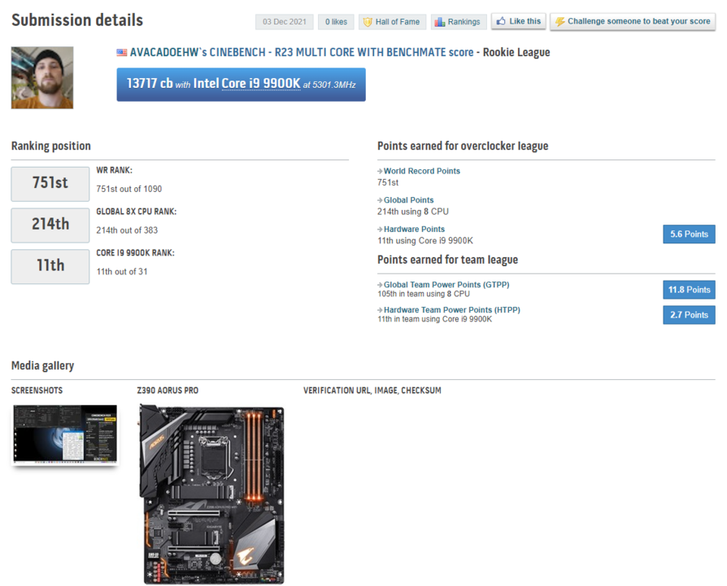The image size is (727, 586).
Task: Click the Z390 AORUS PRO motherboard image
Action: (212, 494)
